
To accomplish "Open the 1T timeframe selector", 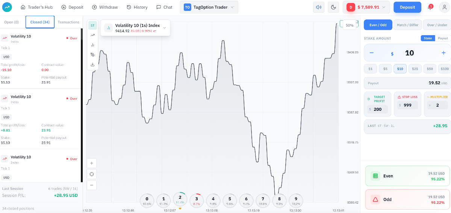I will coord(92,25).
